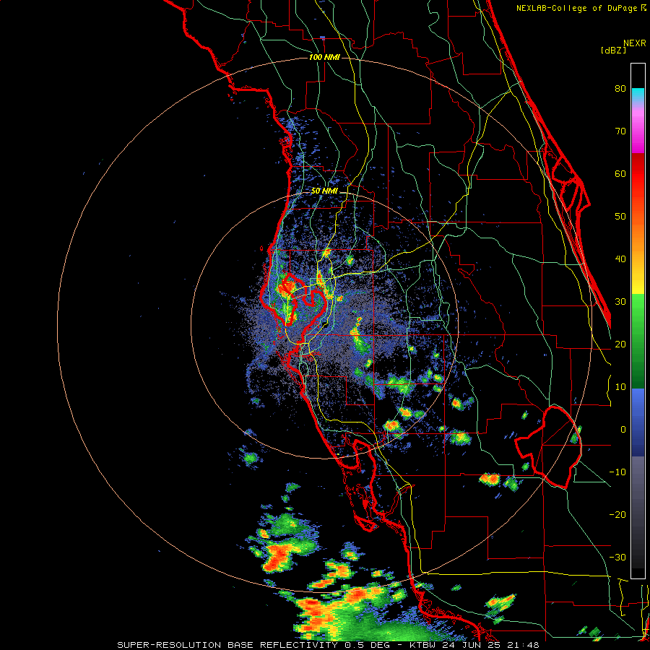Select the -20 value on the dBZ scale
The height and width of the screenshot is (650, 650).
pyautogui.click(x=617, y=514)
